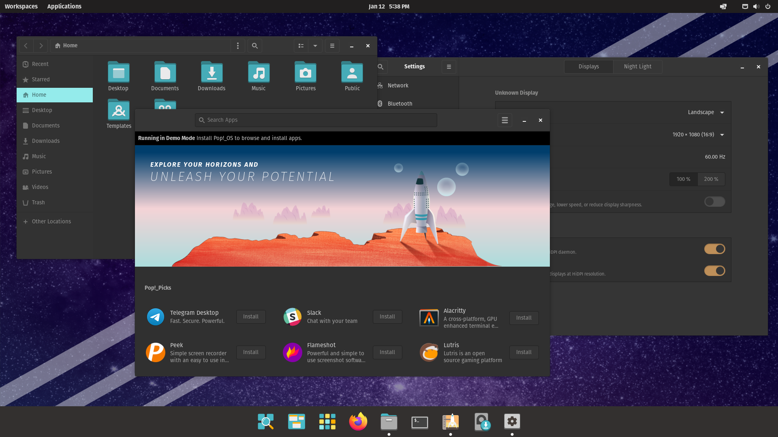Click the Lutris app icon

(429, 352)
